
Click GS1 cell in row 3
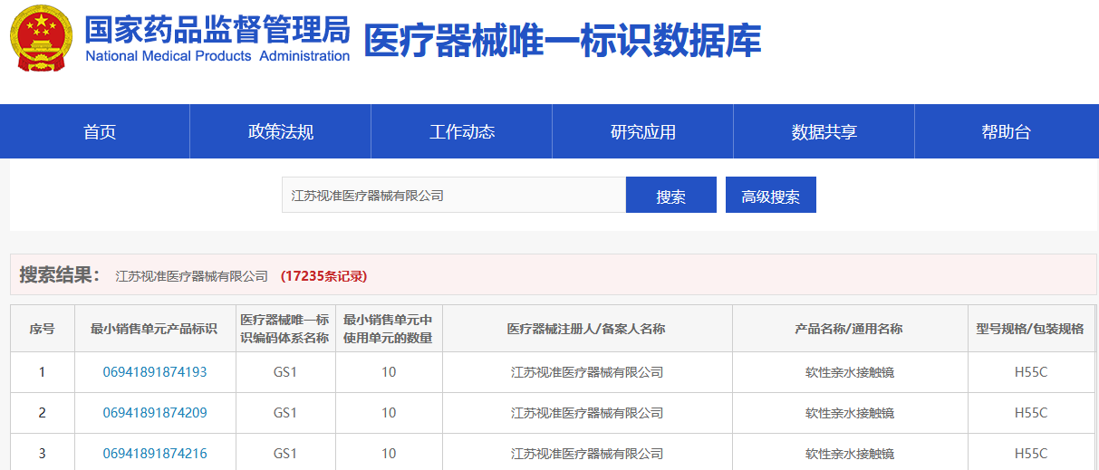[x=285, y=454]
